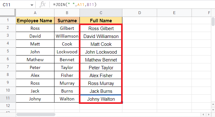Select column C header
This screenshot has width=215, height=117.
coord(101,13)
